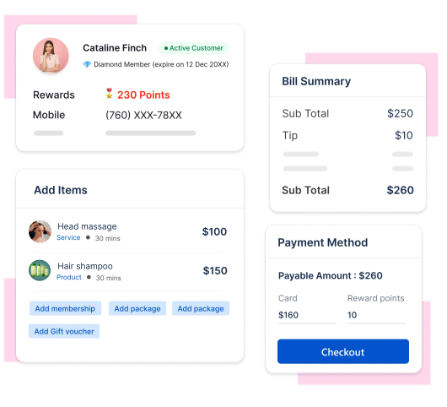Select the Hair shampoo $150 price
Viewport: 447px width, 407px height.
(x=215, y=270)
